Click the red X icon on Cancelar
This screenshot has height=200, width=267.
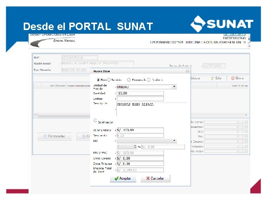(x=148, y=178)
